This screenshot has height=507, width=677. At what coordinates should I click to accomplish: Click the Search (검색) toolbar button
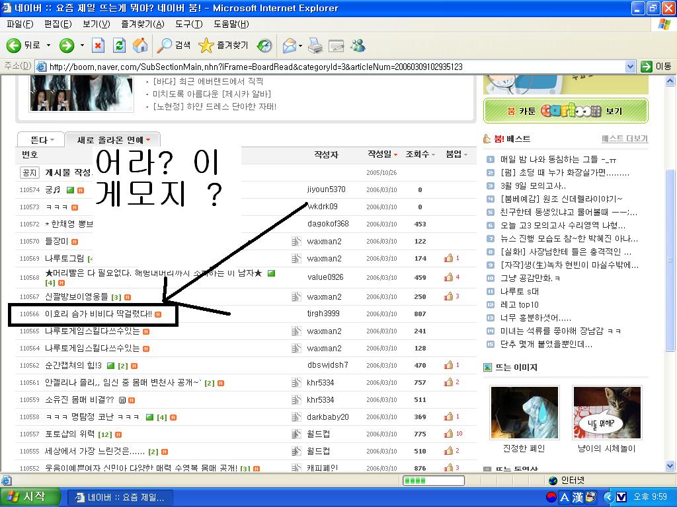[174, 46]
